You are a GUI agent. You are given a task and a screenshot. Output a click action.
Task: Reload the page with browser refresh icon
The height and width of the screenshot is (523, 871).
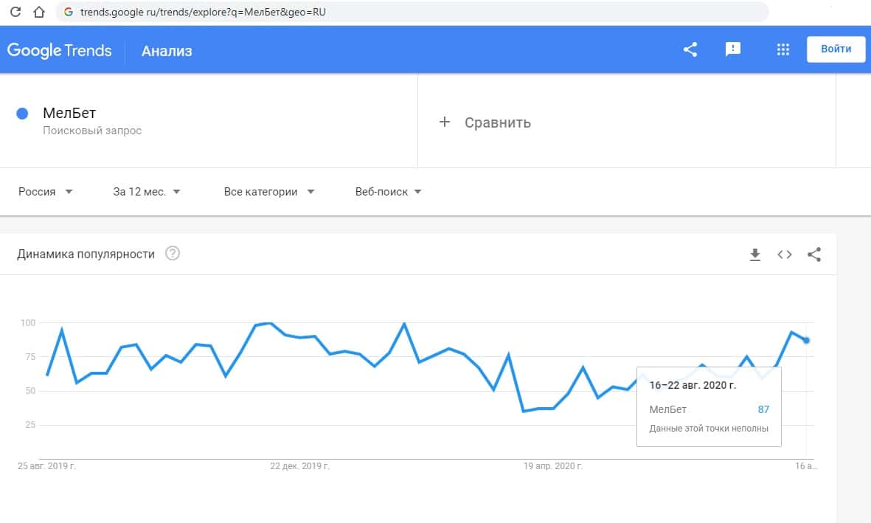[x=15, y=12]
